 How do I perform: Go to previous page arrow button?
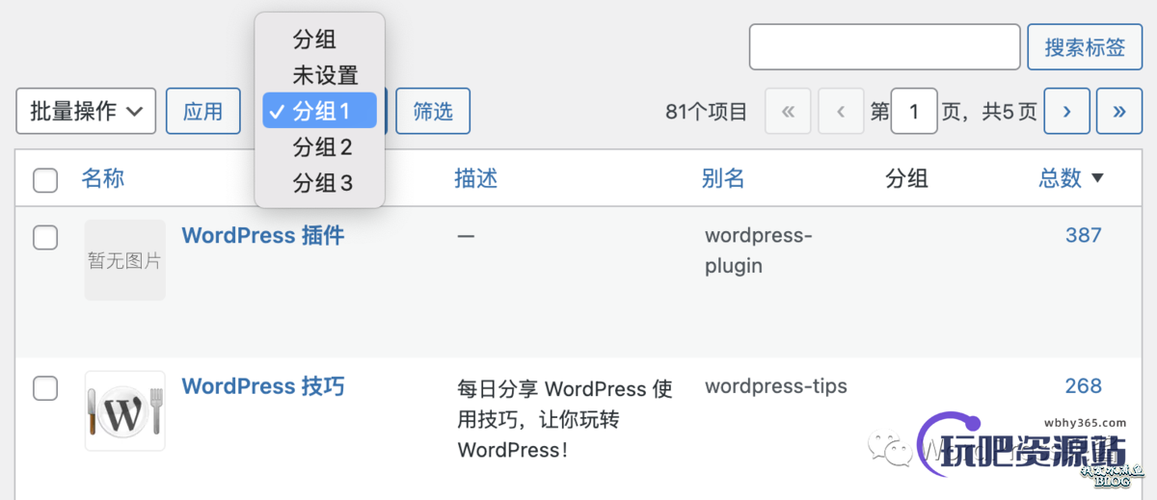pos(841,111)
